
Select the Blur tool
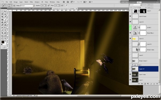(x=2, y=27)
